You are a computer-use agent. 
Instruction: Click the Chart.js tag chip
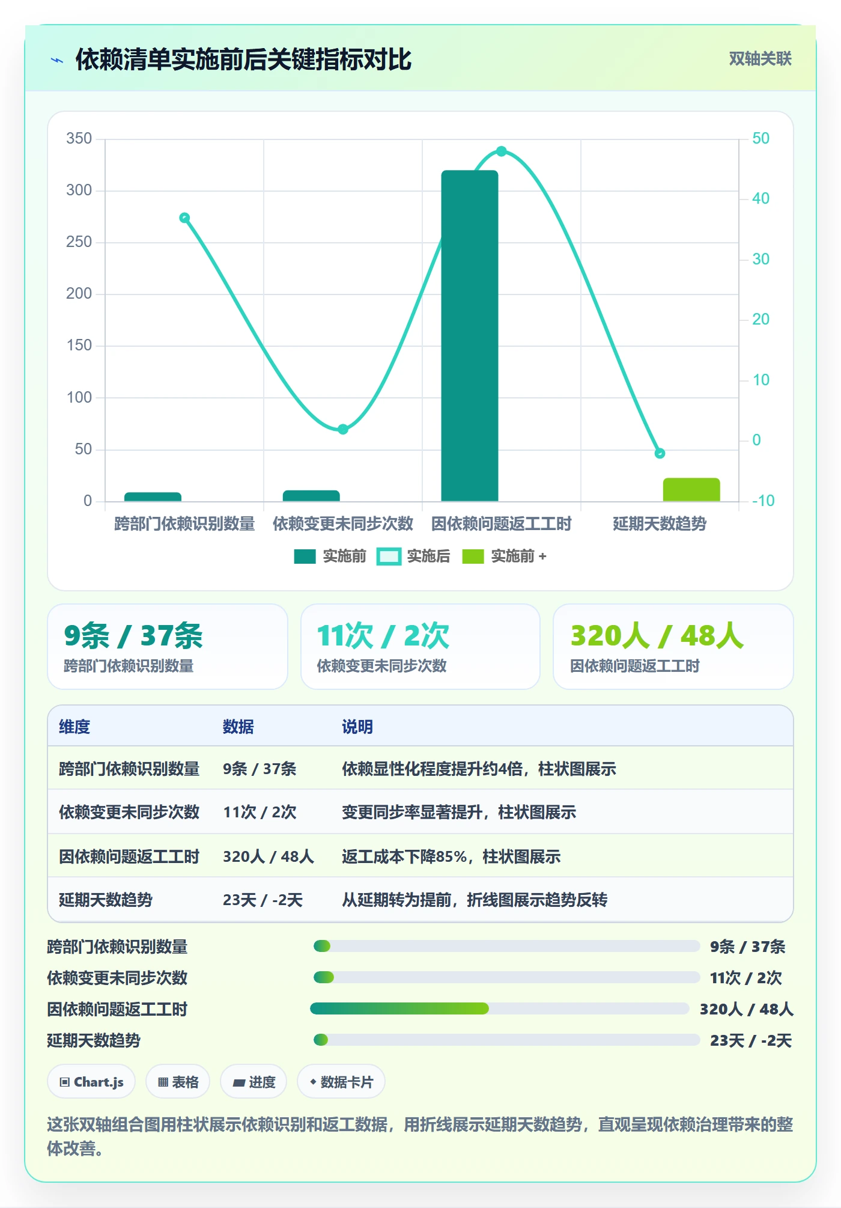click(x=91, y=1082)
